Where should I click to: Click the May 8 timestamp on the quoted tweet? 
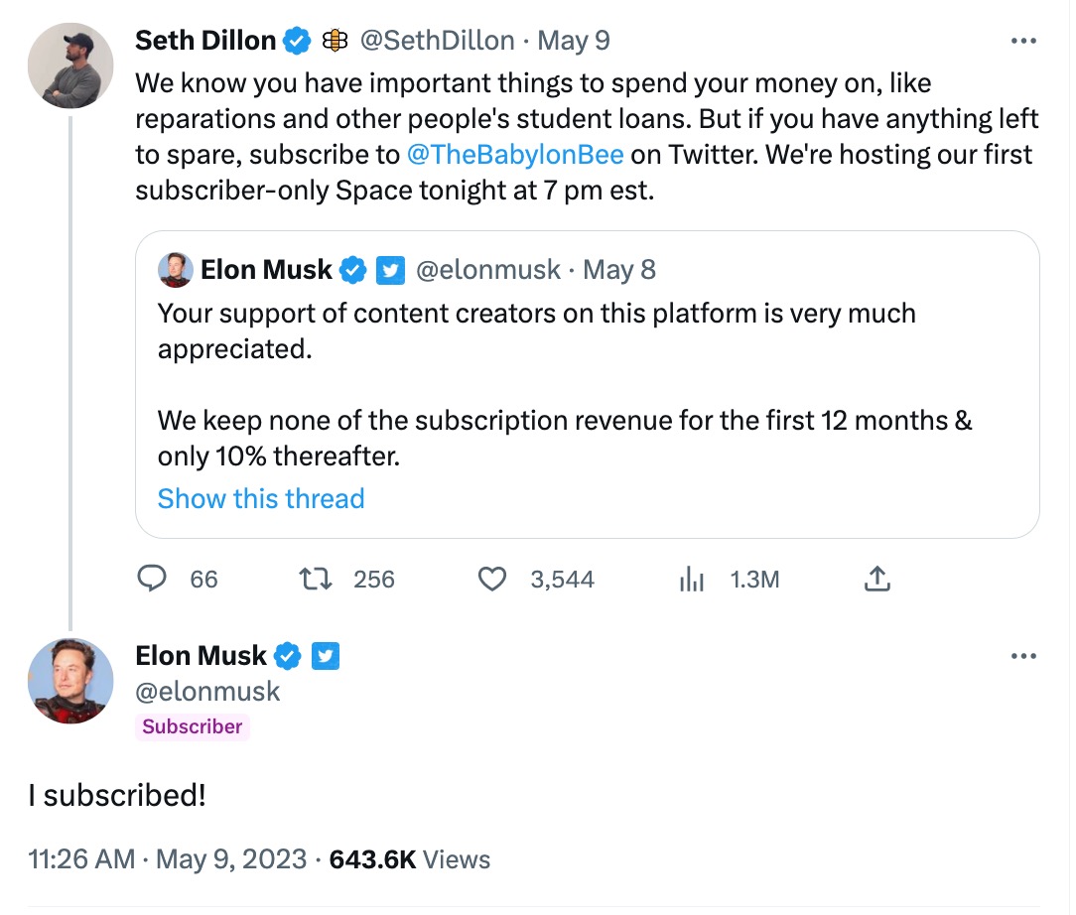click(x=619, y=269)
